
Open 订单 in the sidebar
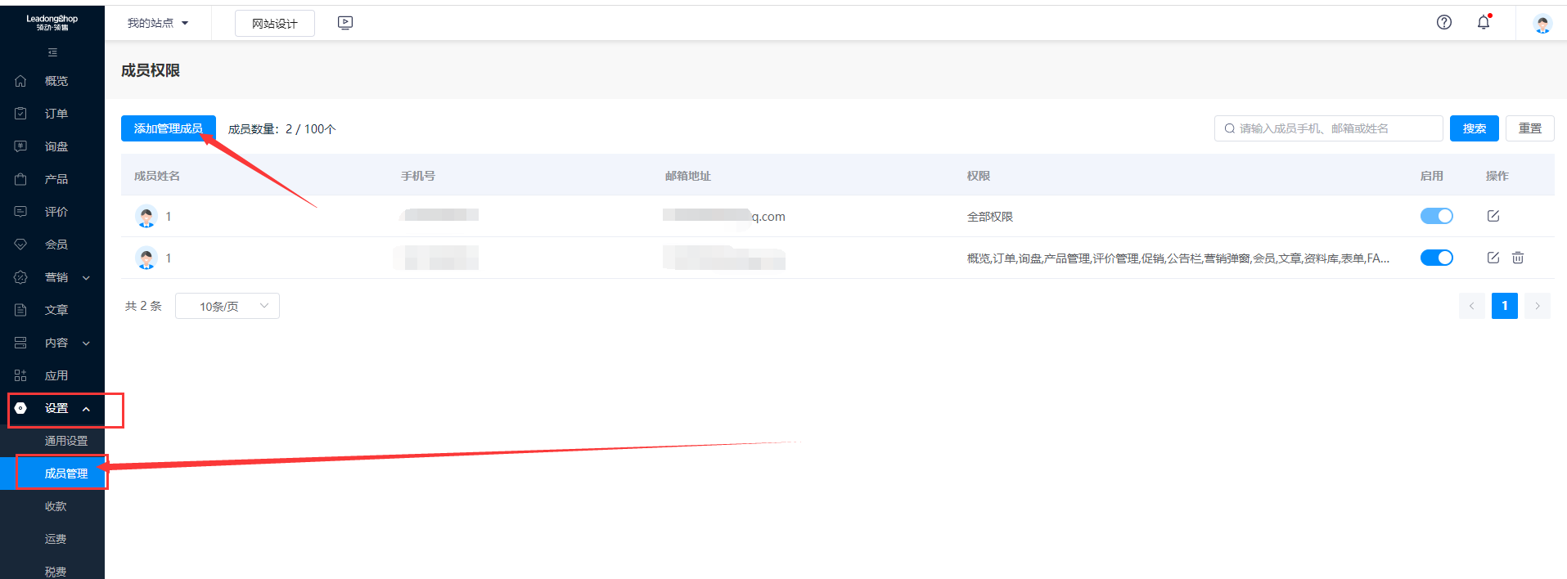click(56, 114)
